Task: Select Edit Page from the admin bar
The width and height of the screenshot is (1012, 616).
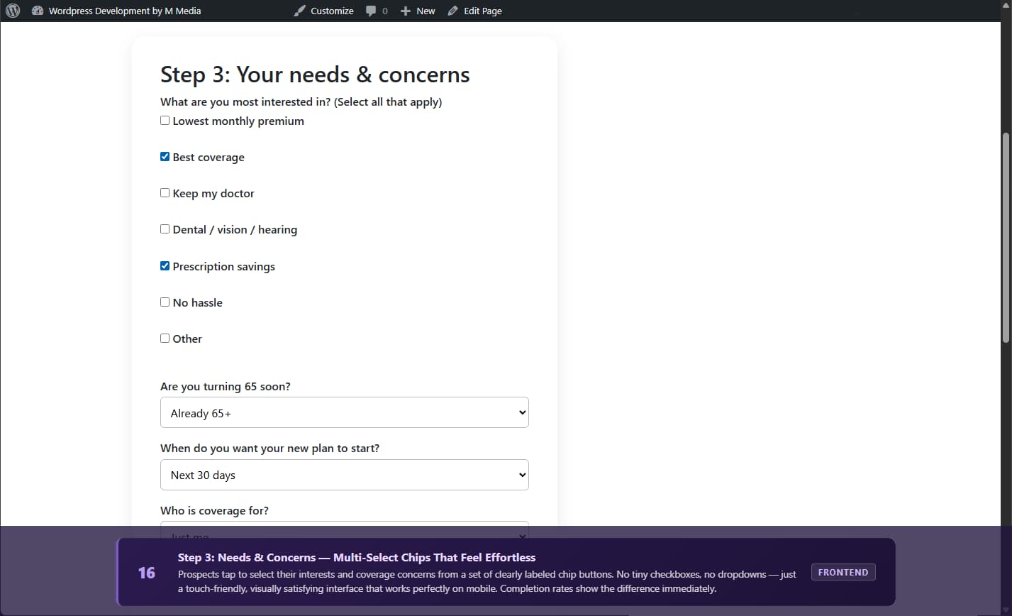Action: [482, 11]
